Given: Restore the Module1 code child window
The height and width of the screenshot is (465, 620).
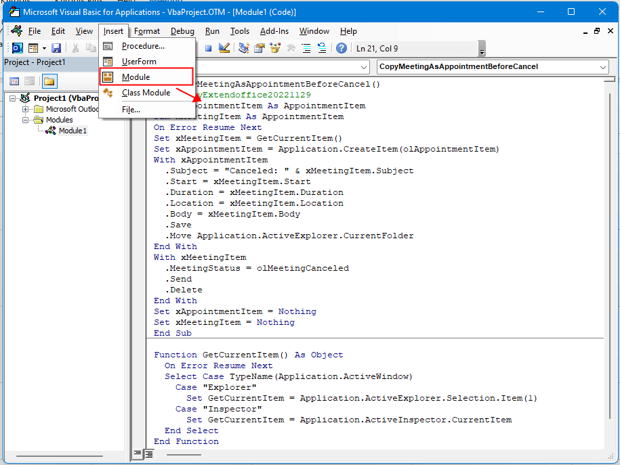Looking at the screenshot, I should pos(597,31).
